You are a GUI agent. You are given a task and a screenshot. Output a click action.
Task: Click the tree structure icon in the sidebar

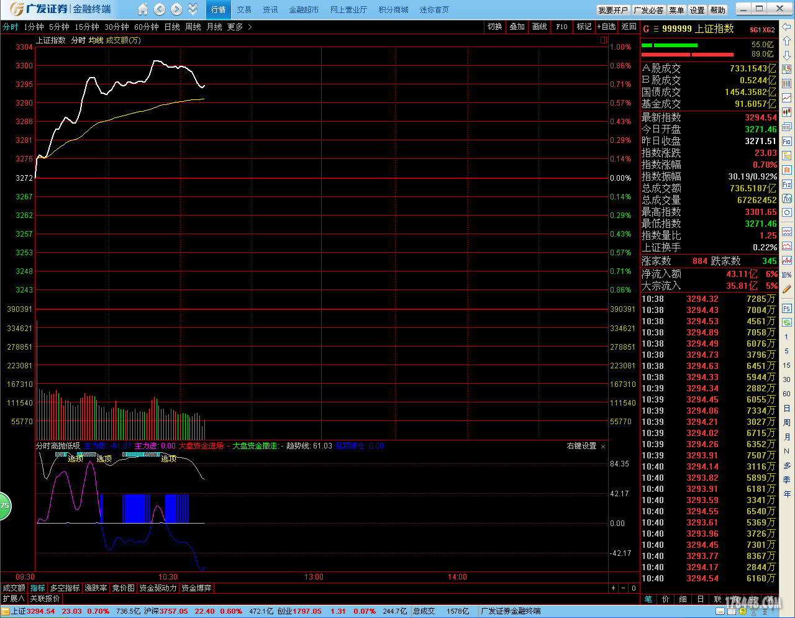787,155
